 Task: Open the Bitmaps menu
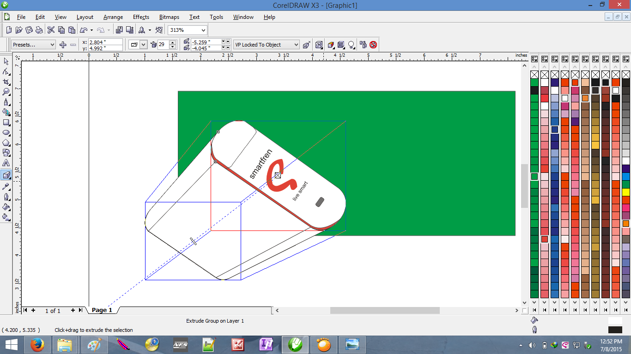(x=169, y=17)
